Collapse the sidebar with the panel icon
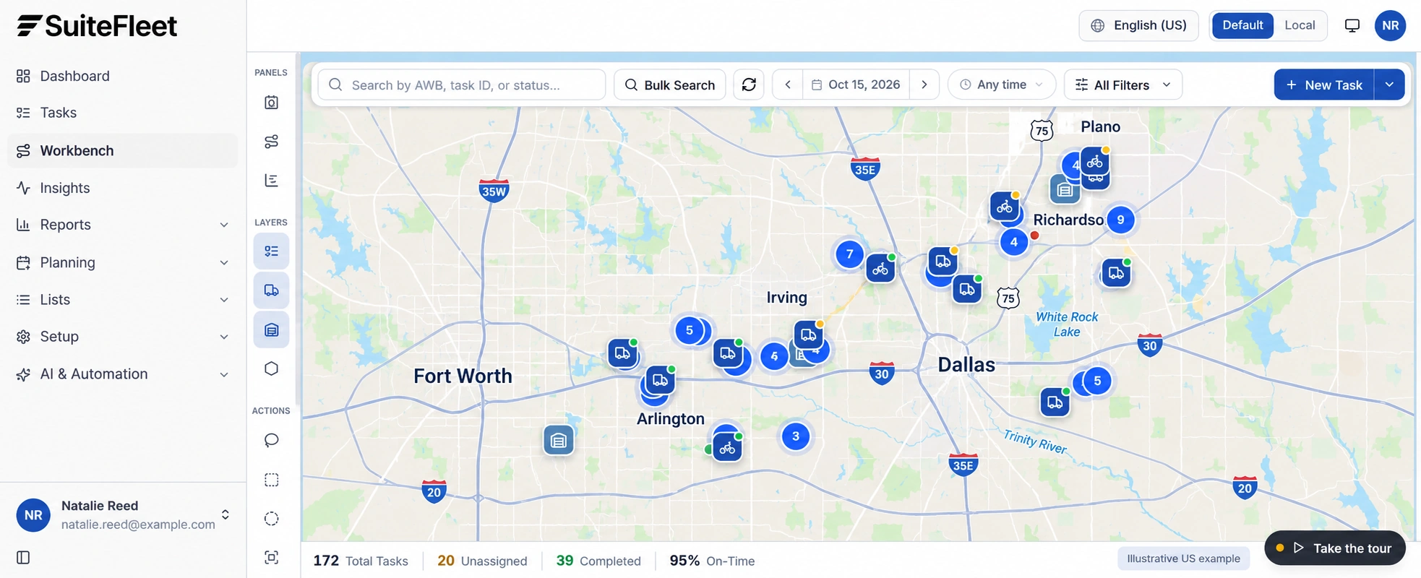The image size is (1421, 578). tap(23, 558)
